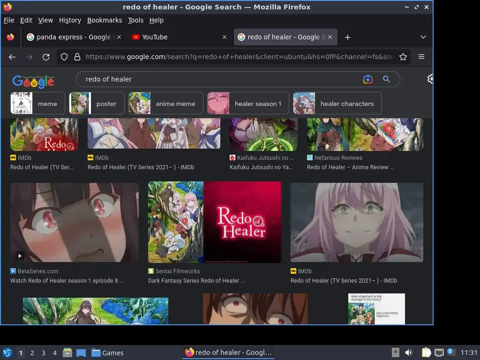Click 'Dark Fantasy Series Redo of Healer' link
Image resolution: width=480 pixels, height=360 pixels.
click(x=196, y=280)
